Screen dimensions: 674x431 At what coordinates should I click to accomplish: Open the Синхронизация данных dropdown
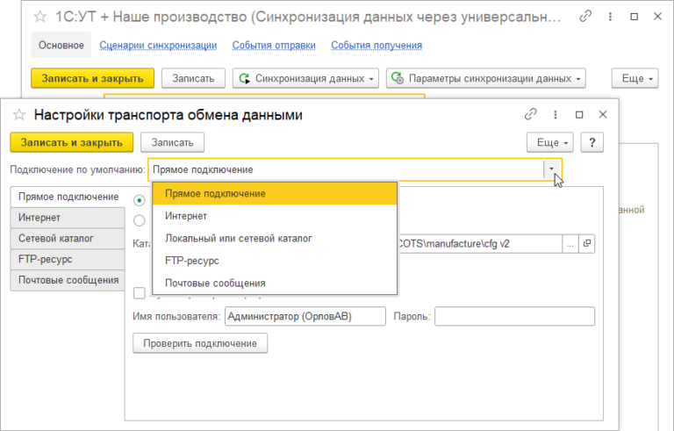(305, 78)
